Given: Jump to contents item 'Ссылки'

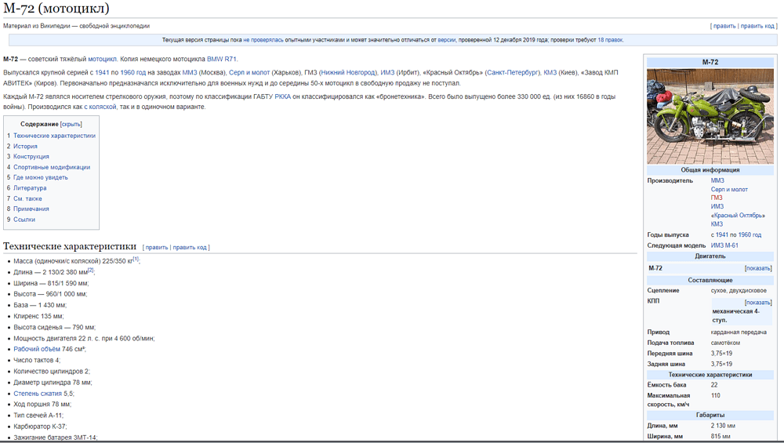Looking at the screenshot, I should pyautogui.click(x=24, y=220).
